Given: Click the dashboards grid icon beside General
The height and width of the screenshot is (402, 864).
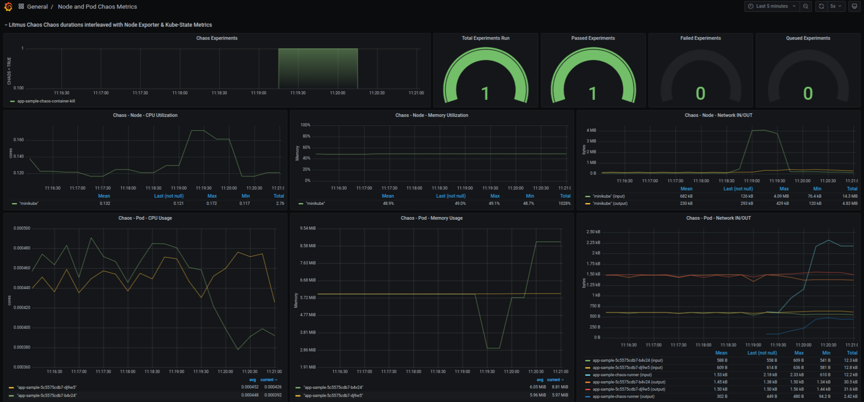Looking at the screenshot, I should click(21, 6).
